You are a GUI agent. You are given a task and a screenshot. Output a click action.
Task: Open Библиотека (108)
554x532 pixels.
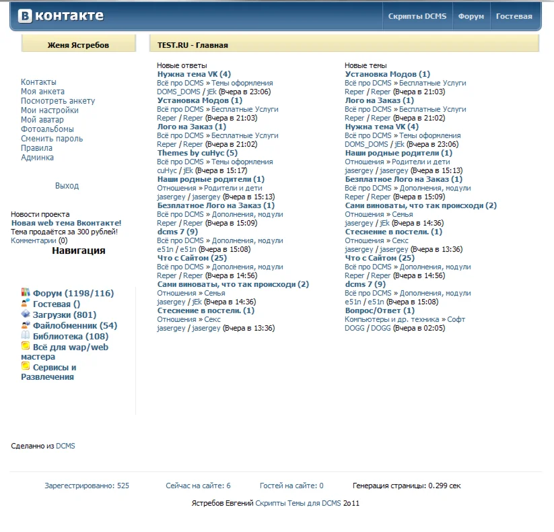[70, 337]
